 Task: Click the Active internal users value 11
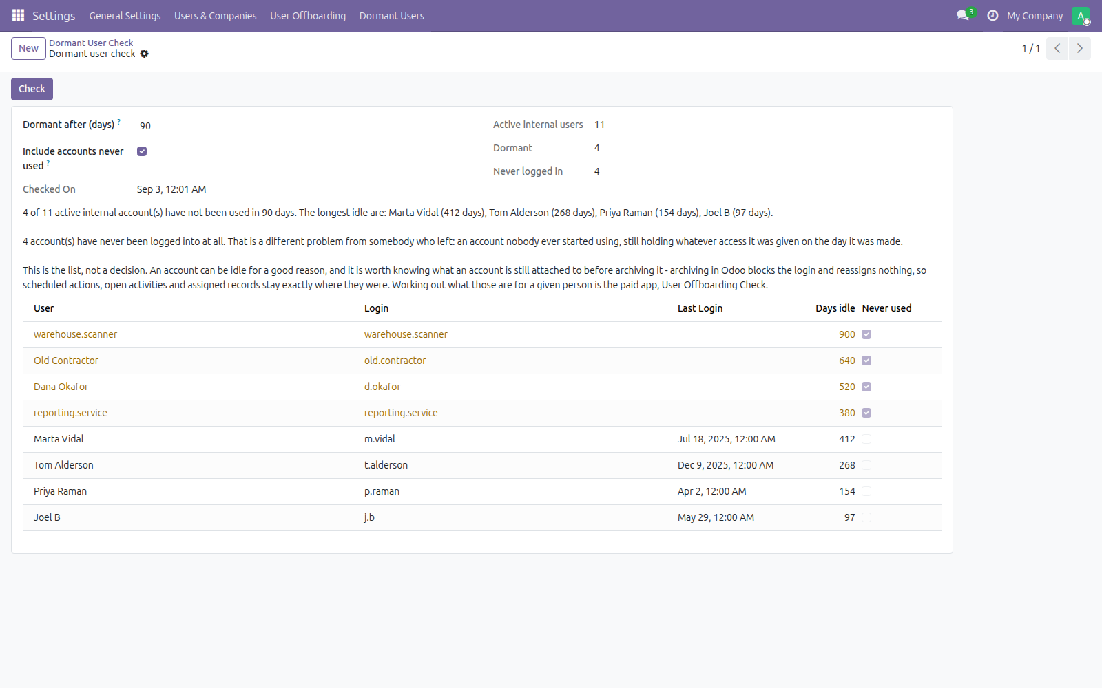600,125
